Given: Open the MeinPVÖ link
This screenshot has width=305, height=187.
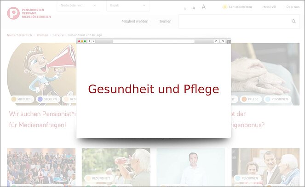Looking at the screenshot, I should pyautogui.click(x=269, y=7).
